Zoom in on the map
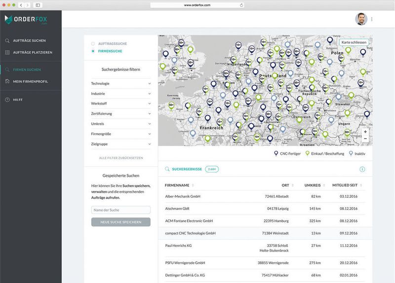This screenshot has height=283, width=395. click(x=365, y=132)
